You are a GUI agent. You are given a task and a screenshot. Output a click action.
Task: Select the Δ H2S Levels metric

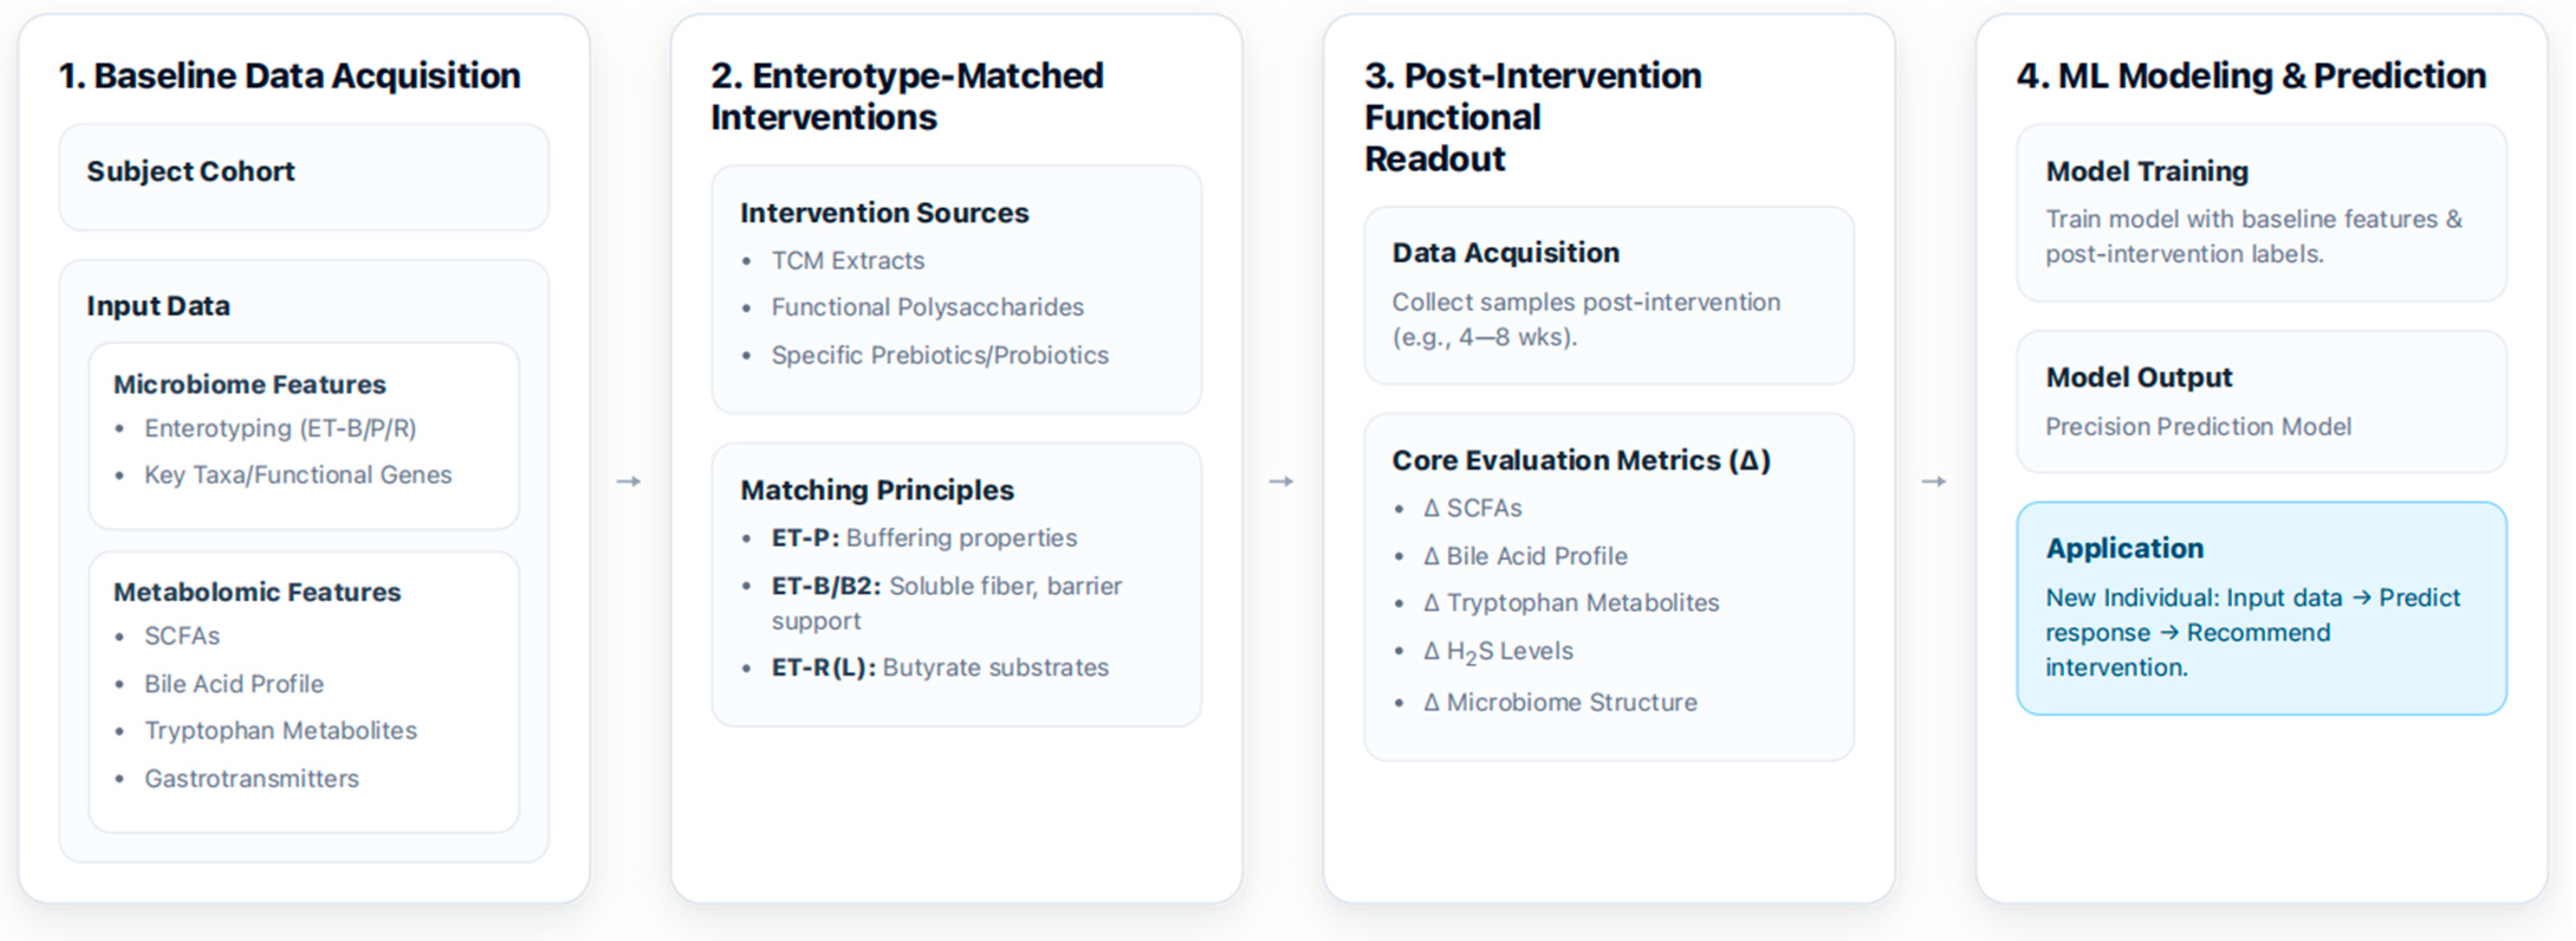[x=1498, y=652]
